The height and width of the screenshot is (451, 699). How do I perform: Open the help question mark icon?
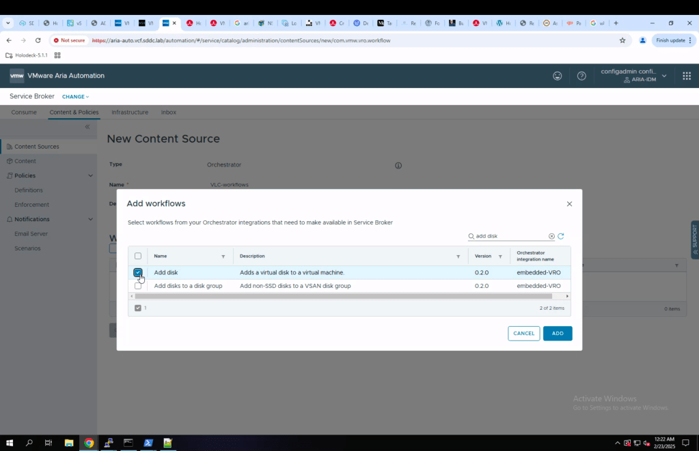pyautogui.click(x=581, y=76)
